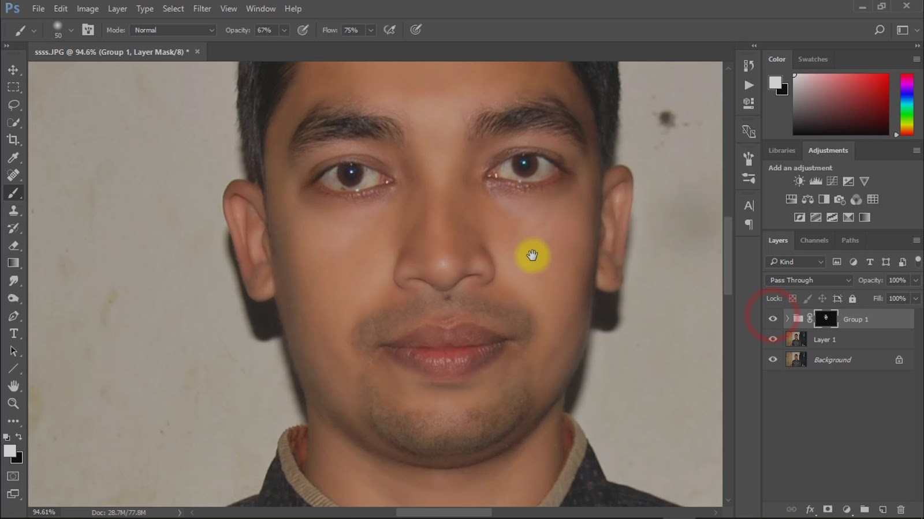Select the Spot Healing Brush tool
The image size is (924, 519).
click(x=13, y=175)
